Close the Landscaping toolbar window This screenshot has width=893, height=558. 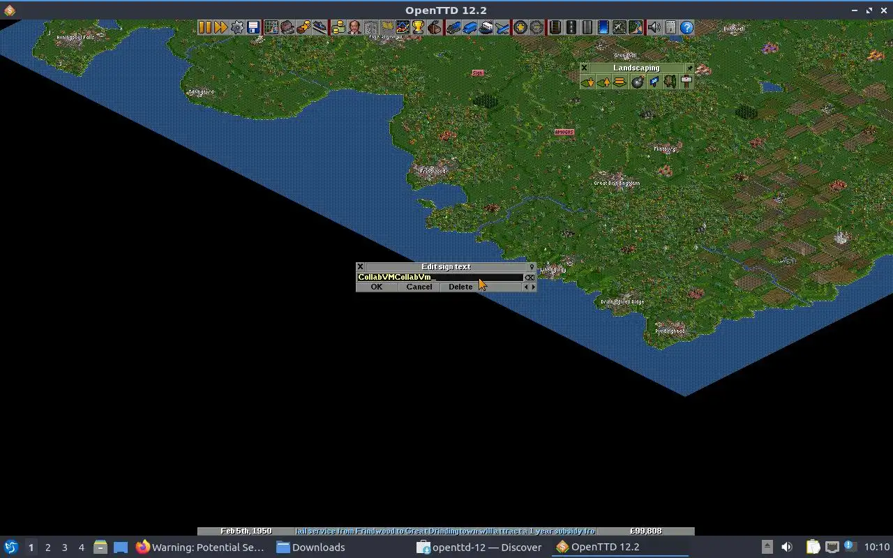(584, 68)
